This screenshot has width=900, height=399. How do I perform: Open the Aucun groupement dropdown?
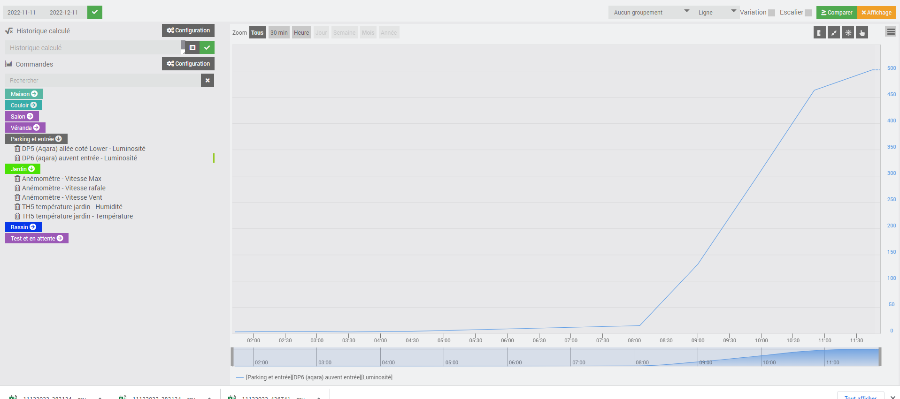click(650, 12)
